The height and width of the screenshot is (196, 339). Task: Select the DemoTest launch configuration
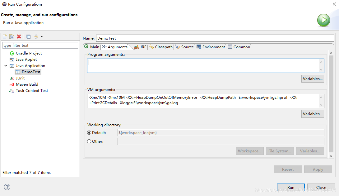pyautogui.click(x=31, y=72)
